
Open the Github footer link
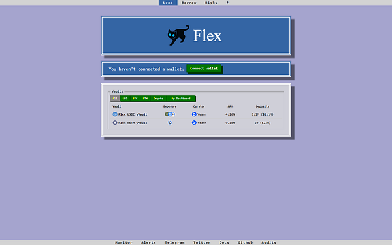tap(245, 242)
